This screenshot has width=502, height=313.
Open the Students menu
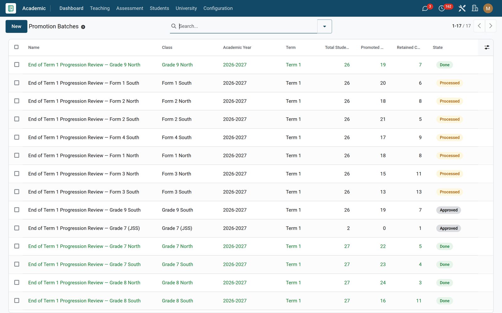159,8
